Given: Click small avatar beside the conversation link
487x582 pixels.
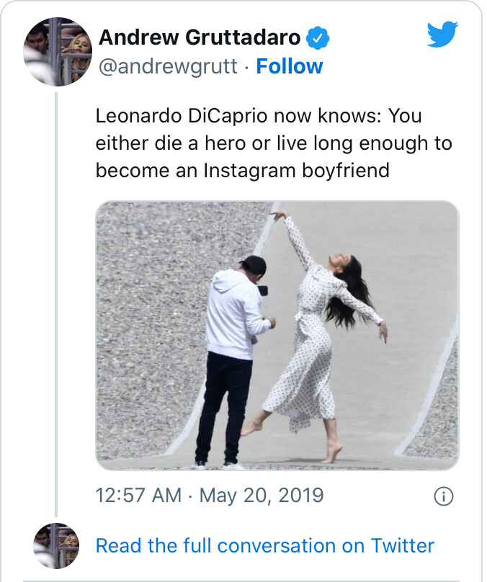Looking at the screenshot, I should 57,545.
